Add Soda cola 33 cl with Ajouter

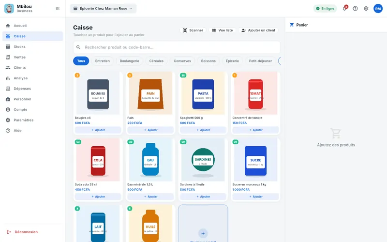point(98,197)
